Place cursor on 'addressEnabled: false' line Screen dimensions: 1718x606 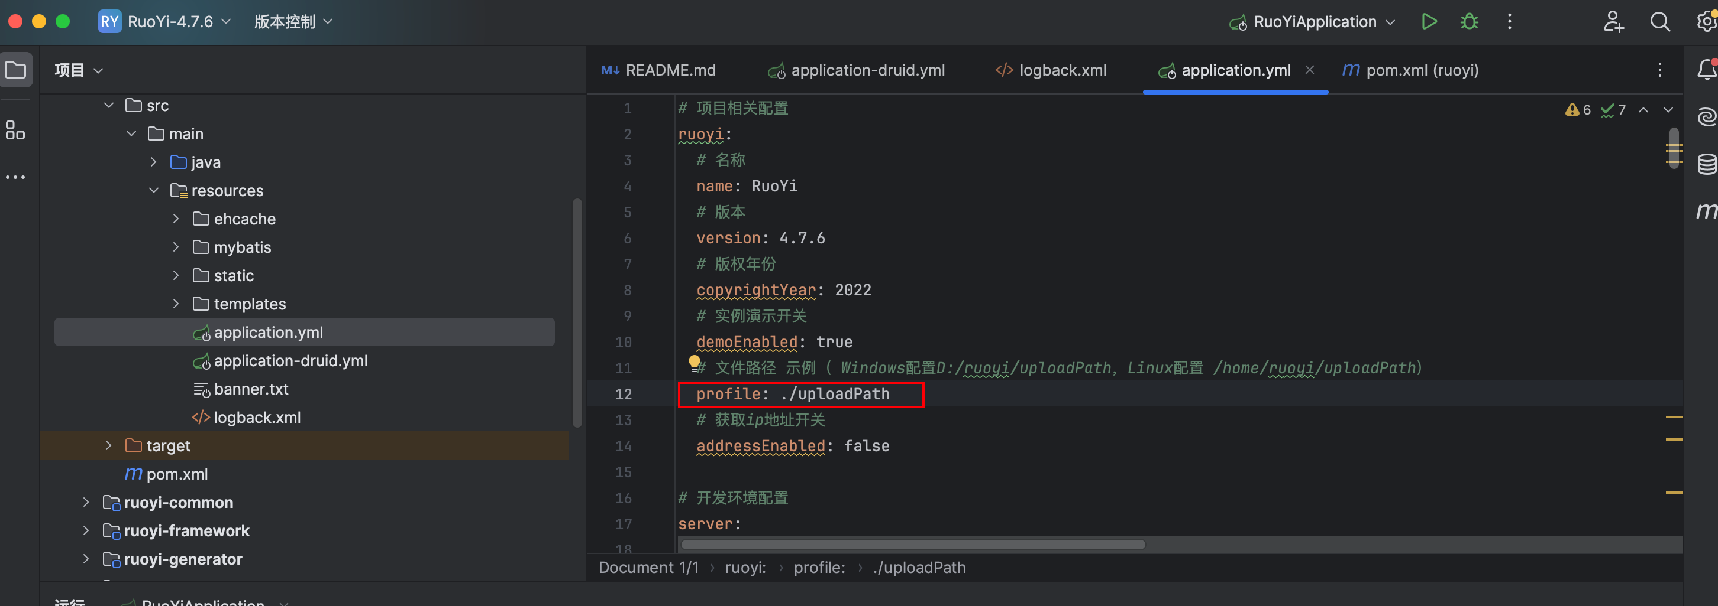[793, 446]
